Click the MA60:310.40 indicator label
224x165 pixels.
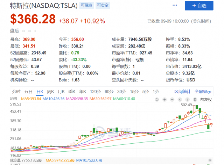click(x=124, y=99)
